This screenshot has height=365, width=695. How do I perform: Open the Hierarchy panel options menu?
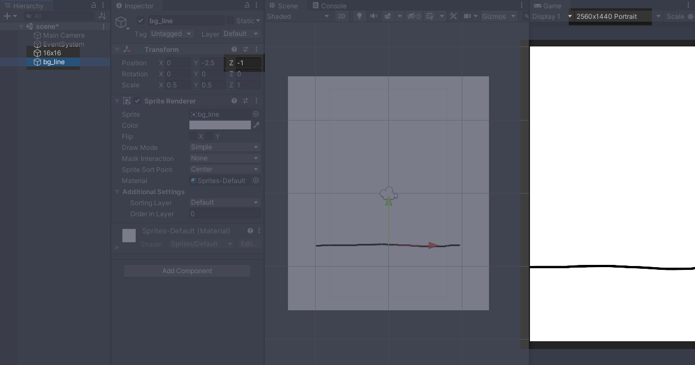[103, 5]
